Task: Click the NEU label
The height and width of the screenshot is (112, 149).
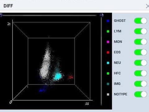Action: coord(117,63)
